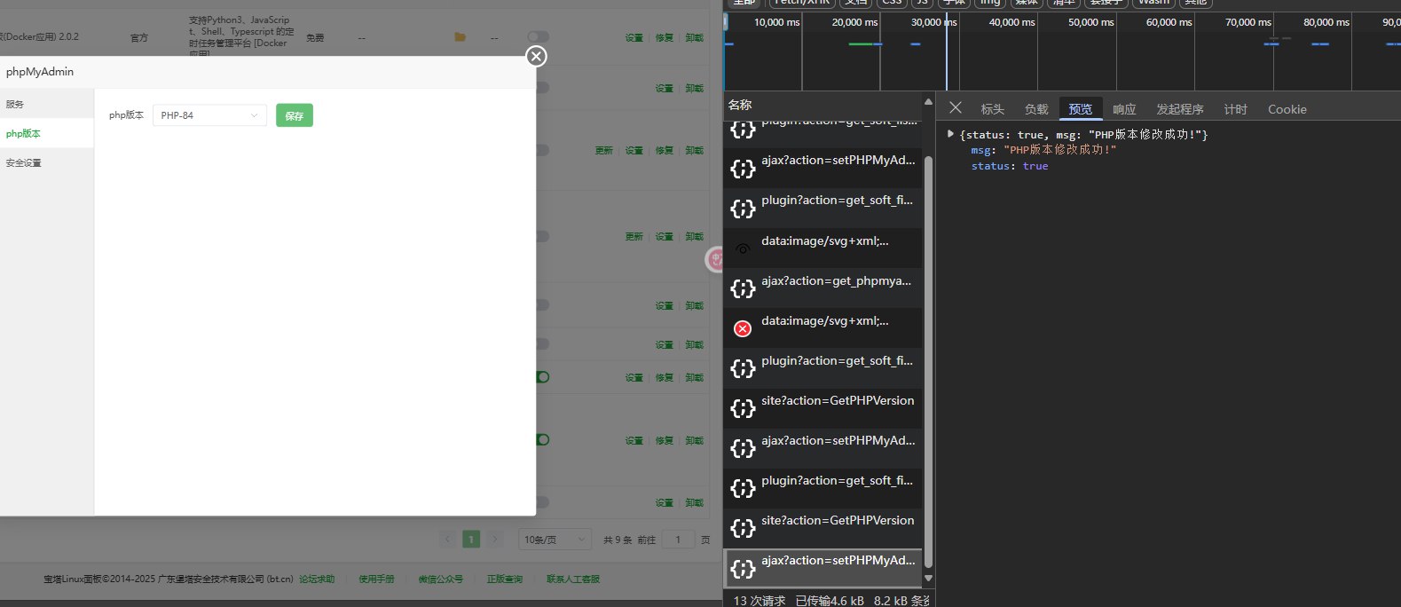Click the phpMyAdmin dialog title

click(40, 72)
